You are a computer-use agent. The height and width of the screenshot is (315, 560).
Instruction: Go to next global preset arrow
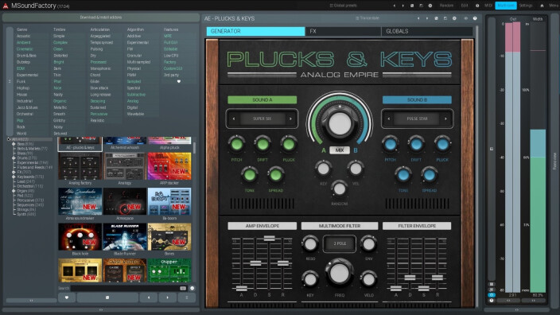tap(402, 6)
